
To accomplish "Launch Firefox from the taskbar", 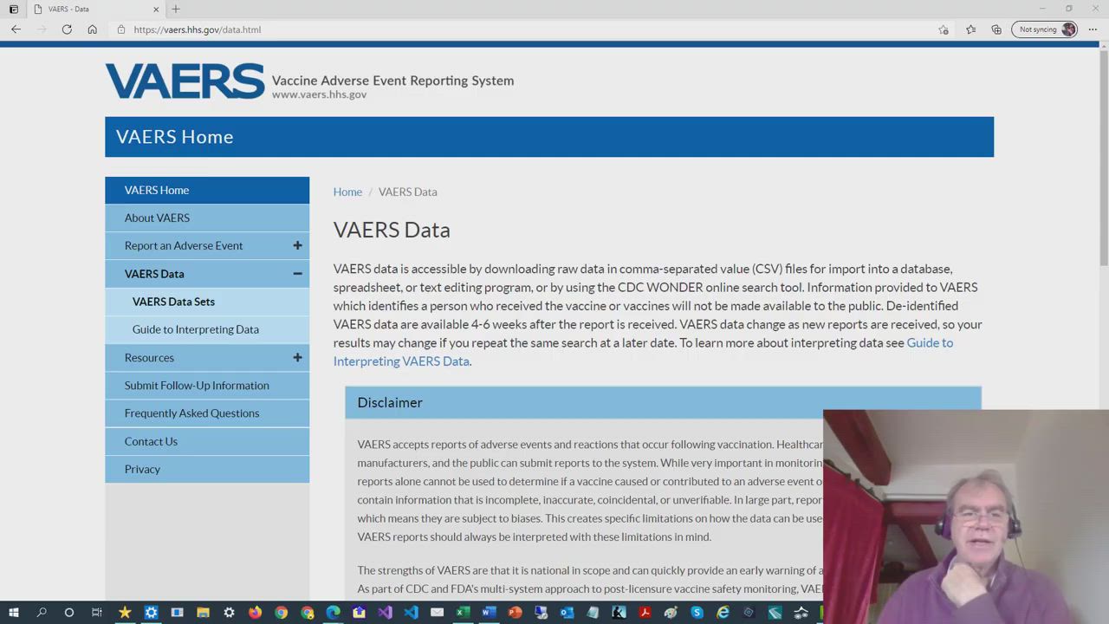I will coord(255,613).
